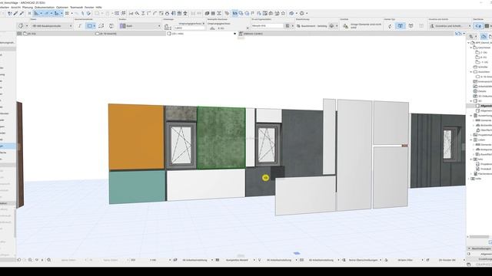Select the orange wall panel in 3D view

pos(136,136)
